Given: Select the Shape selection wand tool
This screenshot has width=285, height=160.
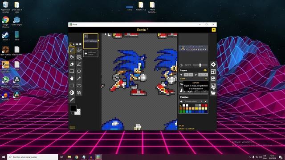Looking at the screenshot, I should coord(79,78).
